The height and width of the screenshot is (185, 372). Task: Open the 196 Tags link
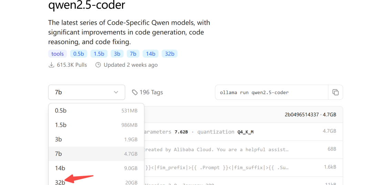[147, 92]
